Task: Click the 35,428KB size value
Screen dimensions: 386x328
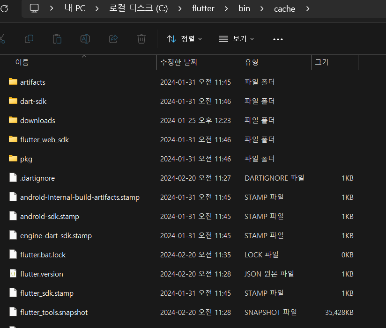Action: click(339, 312)
